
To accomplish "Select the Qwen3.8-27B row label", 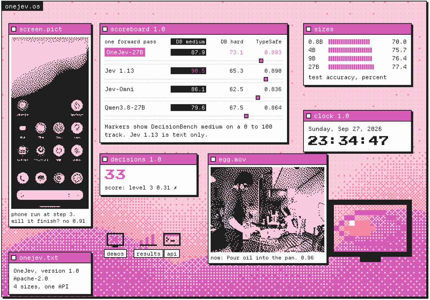I will point(125,107).
